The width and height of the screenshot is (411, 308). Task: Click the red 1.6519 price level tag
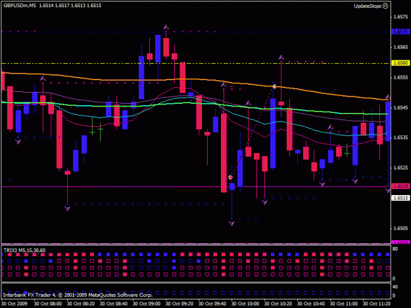(x=400, y=186)
